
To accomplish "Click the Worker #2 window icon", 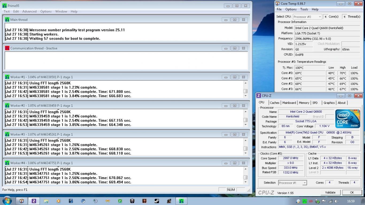I will pos(7,106).
